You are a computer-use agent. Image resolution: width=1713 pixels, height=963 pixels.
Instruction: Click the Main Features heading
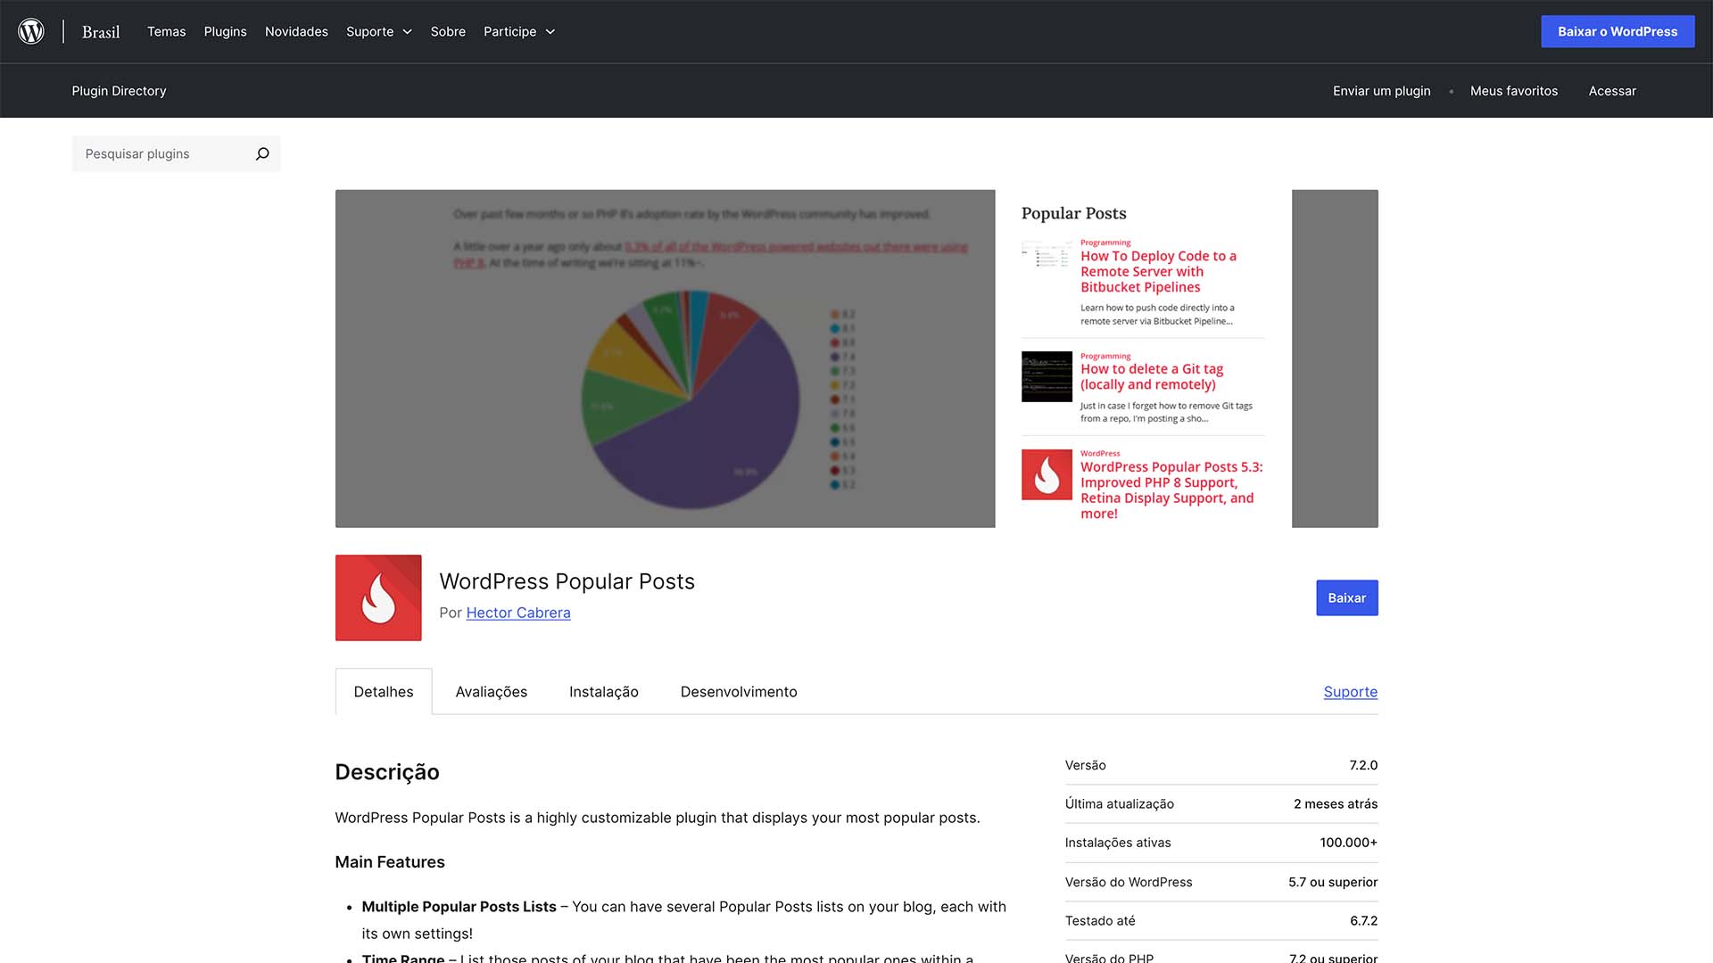(390, 862)
